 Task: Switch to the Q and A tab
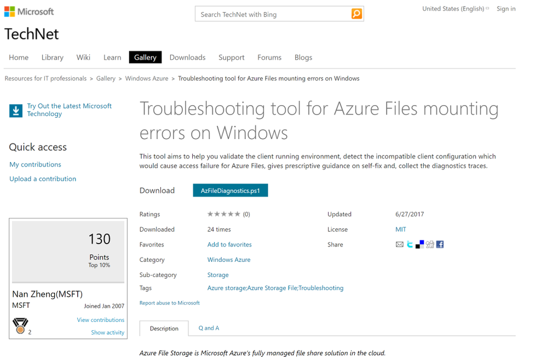(x=209, y=328)
